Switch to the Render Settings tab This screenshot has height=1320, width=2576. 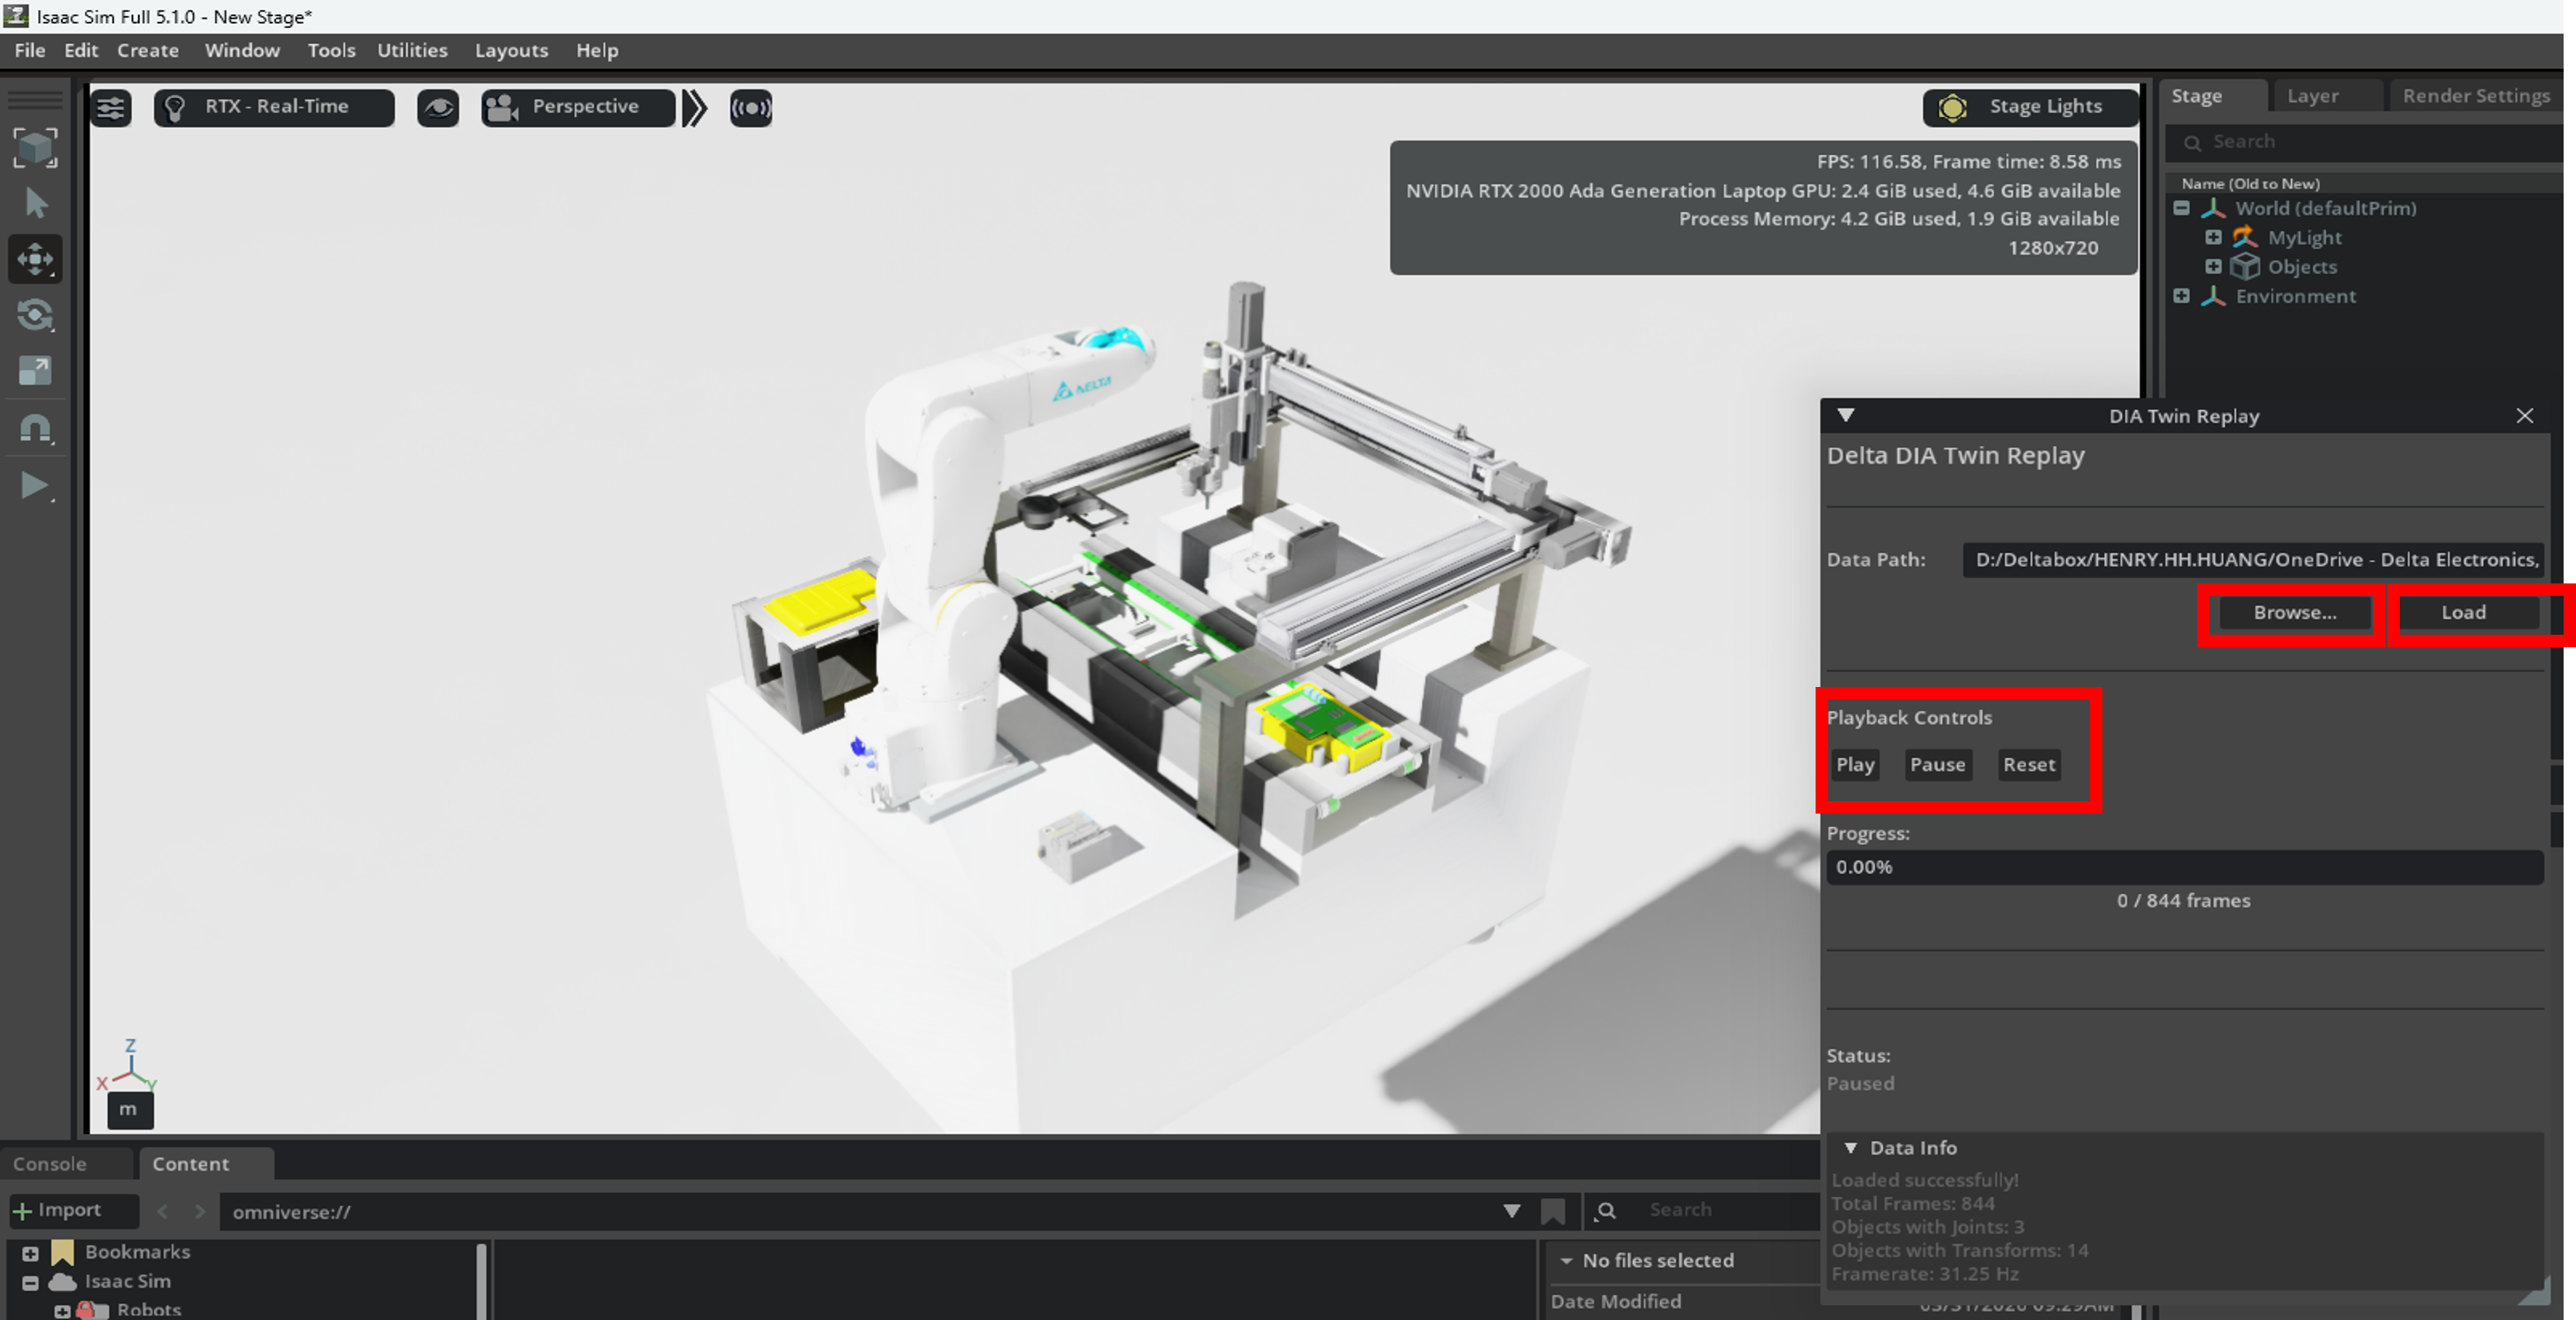click(2476, 96)
